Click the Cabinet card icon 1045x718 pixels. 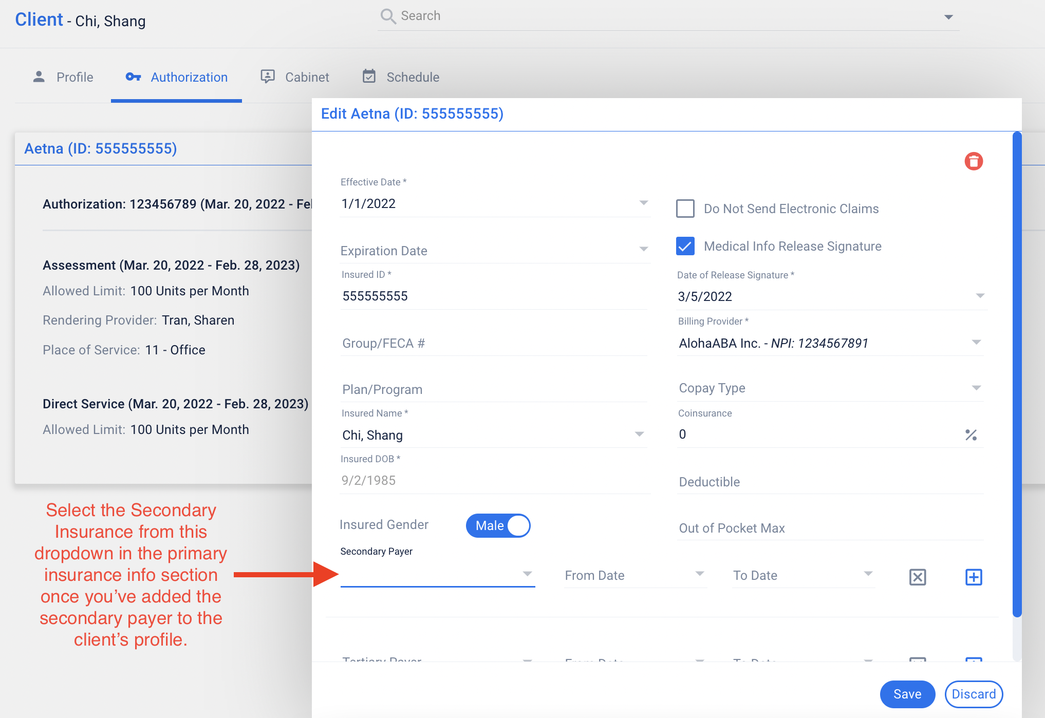(268, 76)
